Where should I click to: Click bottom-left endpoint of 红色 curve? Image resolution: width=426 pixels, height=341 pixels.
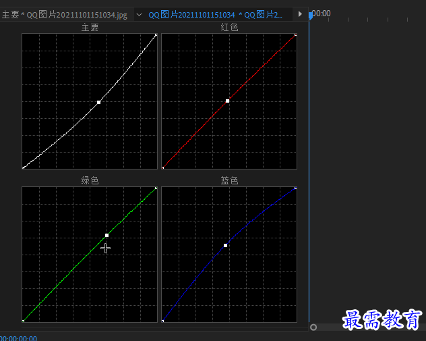pyautogui.click(x=162, y=167)
